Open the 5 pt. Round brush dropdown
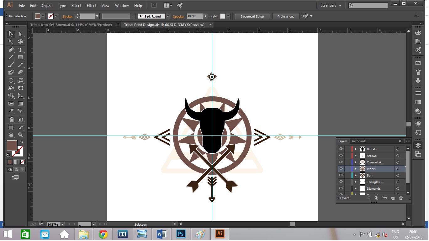 pos(168,16)
